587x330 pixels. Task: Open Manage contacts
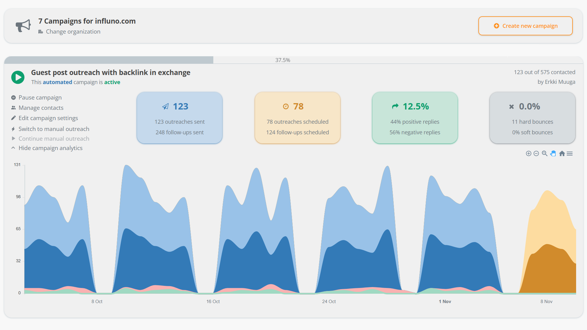pyautogui.click(x=41, y=108)
